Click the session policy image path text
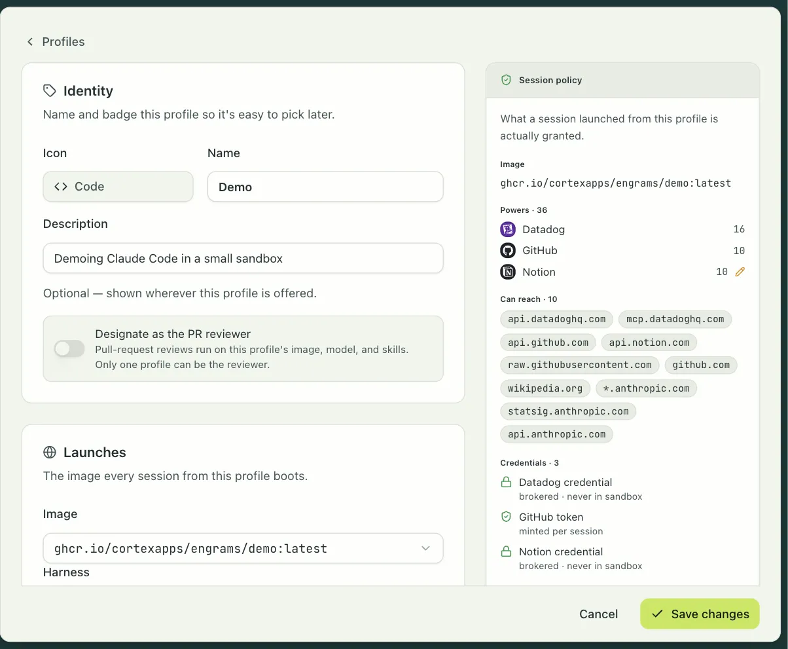This screenshot has width=788, height=649. click(616, 183)
